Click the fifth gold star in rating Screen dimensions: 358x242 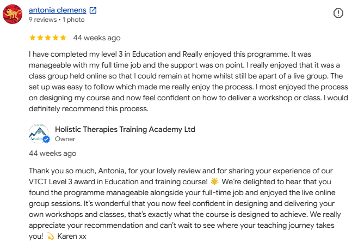point(63,38)
